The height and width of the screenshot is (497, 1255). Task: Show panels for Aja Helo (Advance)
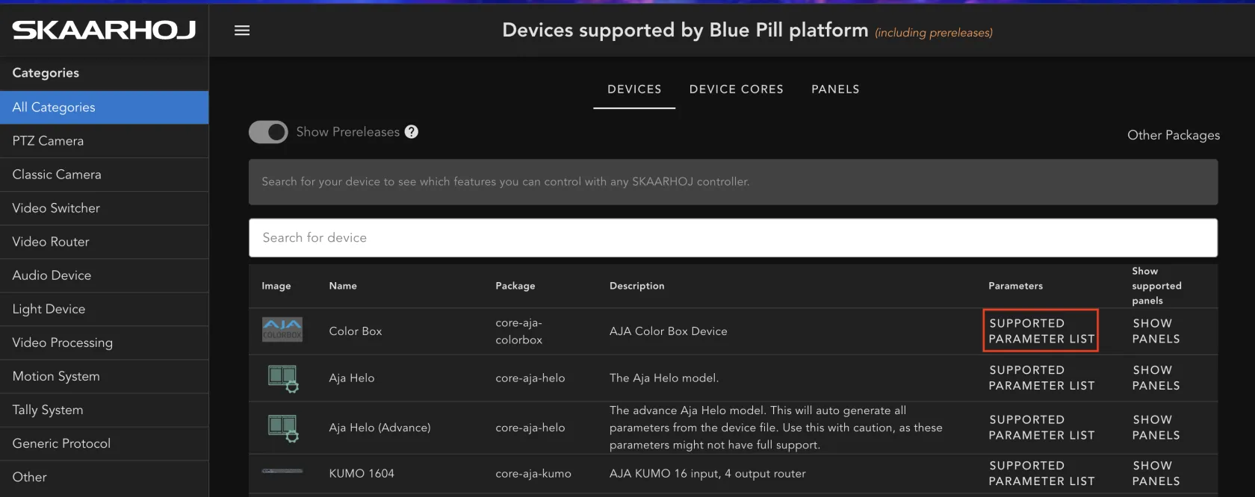coord(1156,428)
